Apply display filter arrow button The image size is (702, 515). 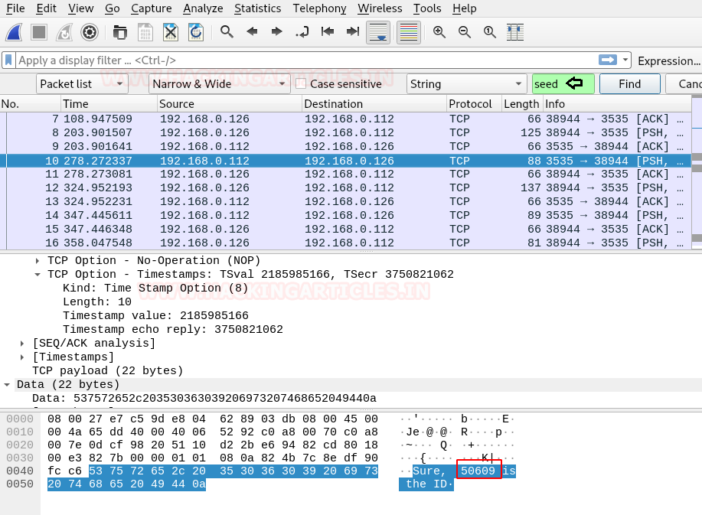pos(608,60)
